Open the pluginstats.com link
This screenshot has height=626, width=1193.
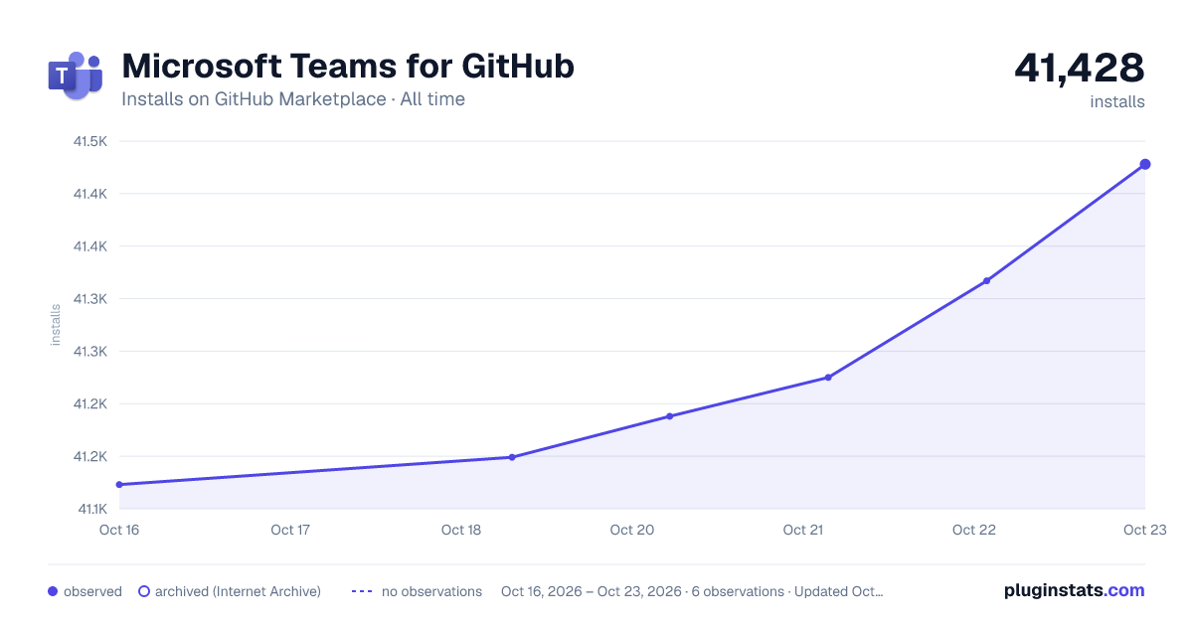pos(1074,590)
